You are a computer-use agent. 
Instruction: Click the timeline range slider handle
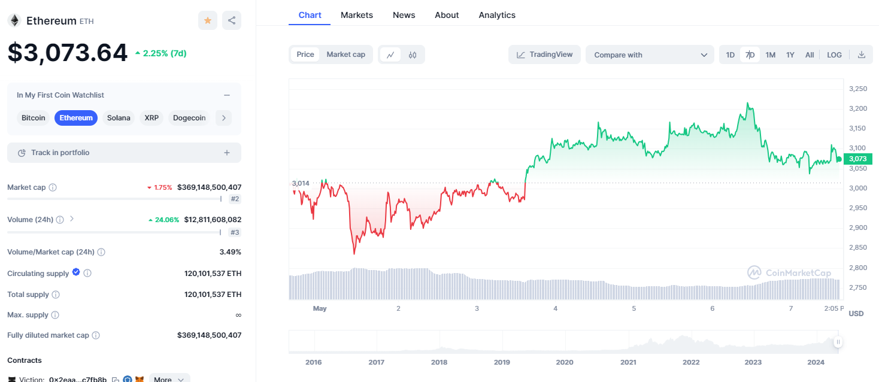[x=838, y=342]
